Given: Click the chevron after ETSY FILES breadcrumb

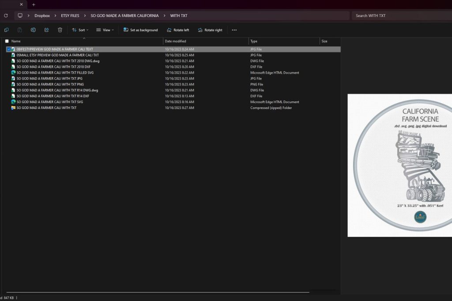Looking at the screenshot, I should click(x=85, y=15).
